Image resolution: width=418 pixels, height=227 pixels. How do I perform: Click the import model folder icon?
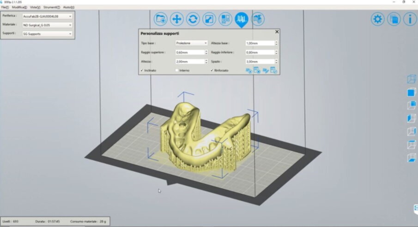pos(161,19)
